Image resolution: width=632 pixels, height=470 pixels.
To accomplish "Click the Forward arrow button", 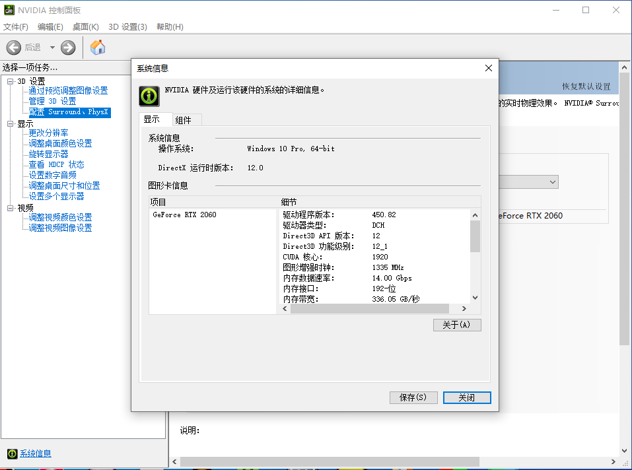I will pyautogui.click(x=68, y=48).
